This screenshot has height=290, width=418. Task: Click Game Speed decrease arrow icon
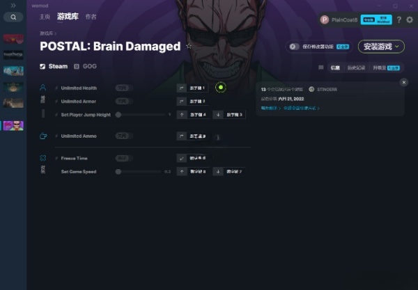pyautogui.click(x=218, y=172)
